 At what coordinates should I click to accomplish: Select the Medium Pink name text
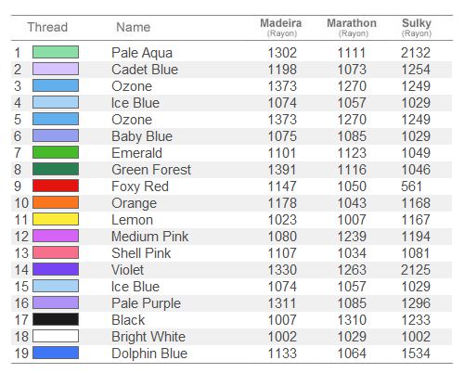click(149, 237)
